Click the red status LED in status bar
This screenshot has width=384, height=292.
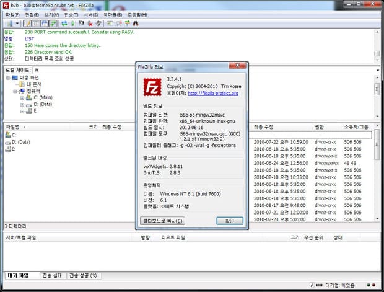(373, 285)
